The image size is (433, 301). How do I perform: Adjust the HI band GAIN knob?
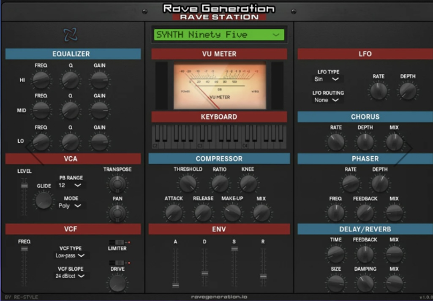click(99, 80)
